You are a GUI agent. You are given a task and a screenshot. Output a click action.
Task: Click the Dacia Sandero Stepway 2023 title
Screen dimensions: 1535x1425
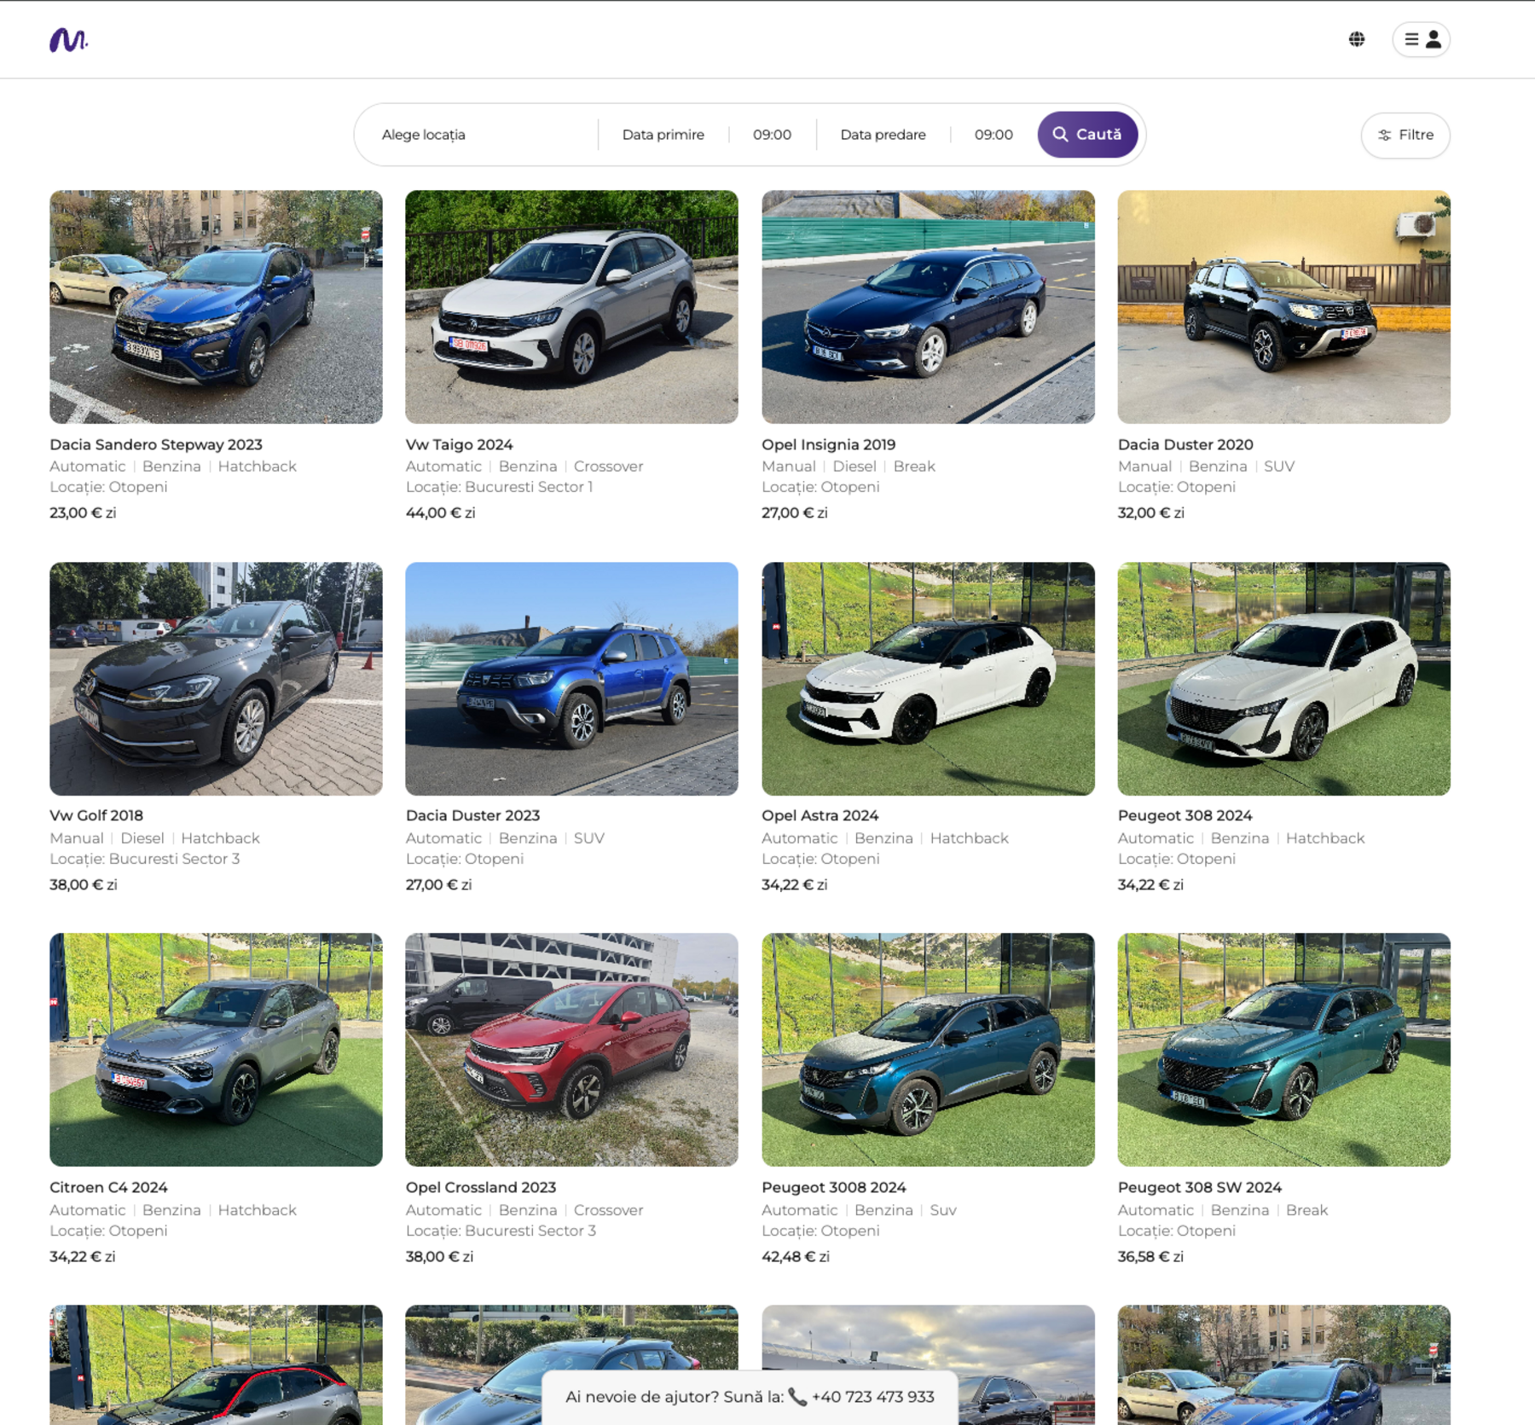pos(156,444)
